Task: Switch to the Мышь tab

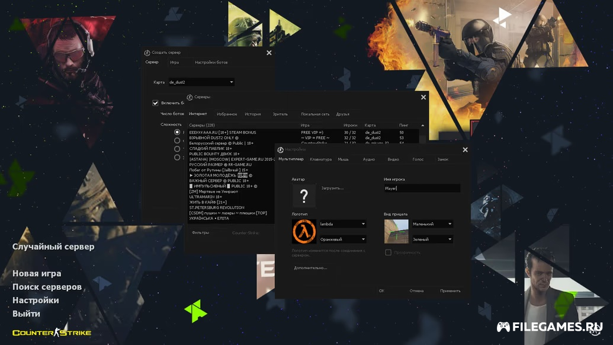Action: [x=344, y=159]
